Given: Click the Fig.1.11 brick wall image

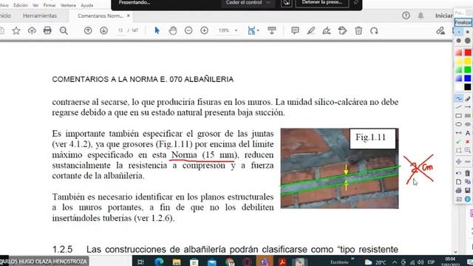Looking at the screenshot, I should (x=339, y=168).
